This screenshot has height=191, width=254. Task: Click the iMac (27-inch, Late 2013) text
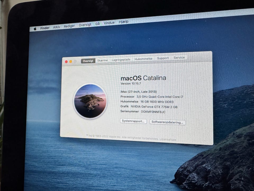138,92
